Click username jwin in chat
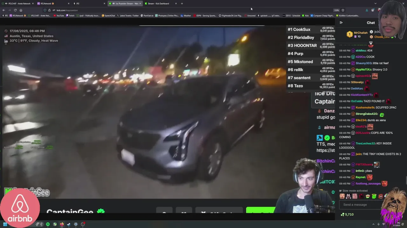407x228 pixels. pyautogui.click(x=359, y=154)
